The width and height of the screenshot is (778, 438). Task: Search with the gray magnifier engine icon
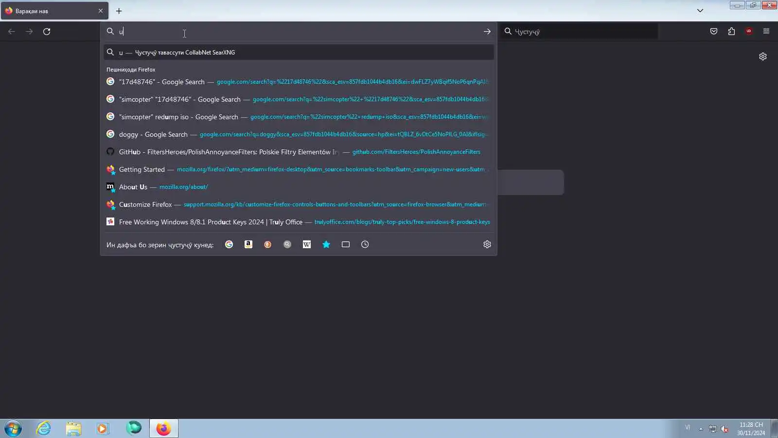(x=287, y=244)
